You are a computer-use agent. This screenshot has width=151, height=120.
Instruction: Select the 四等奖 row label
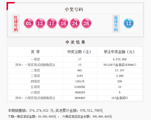click(x=35, y=81)
